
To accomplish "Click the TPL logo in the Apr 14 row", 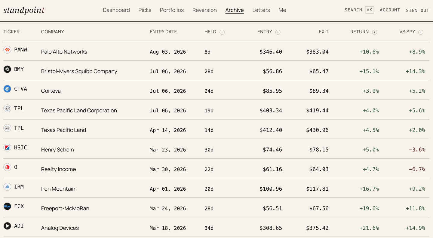I will [x=7, y=128].
